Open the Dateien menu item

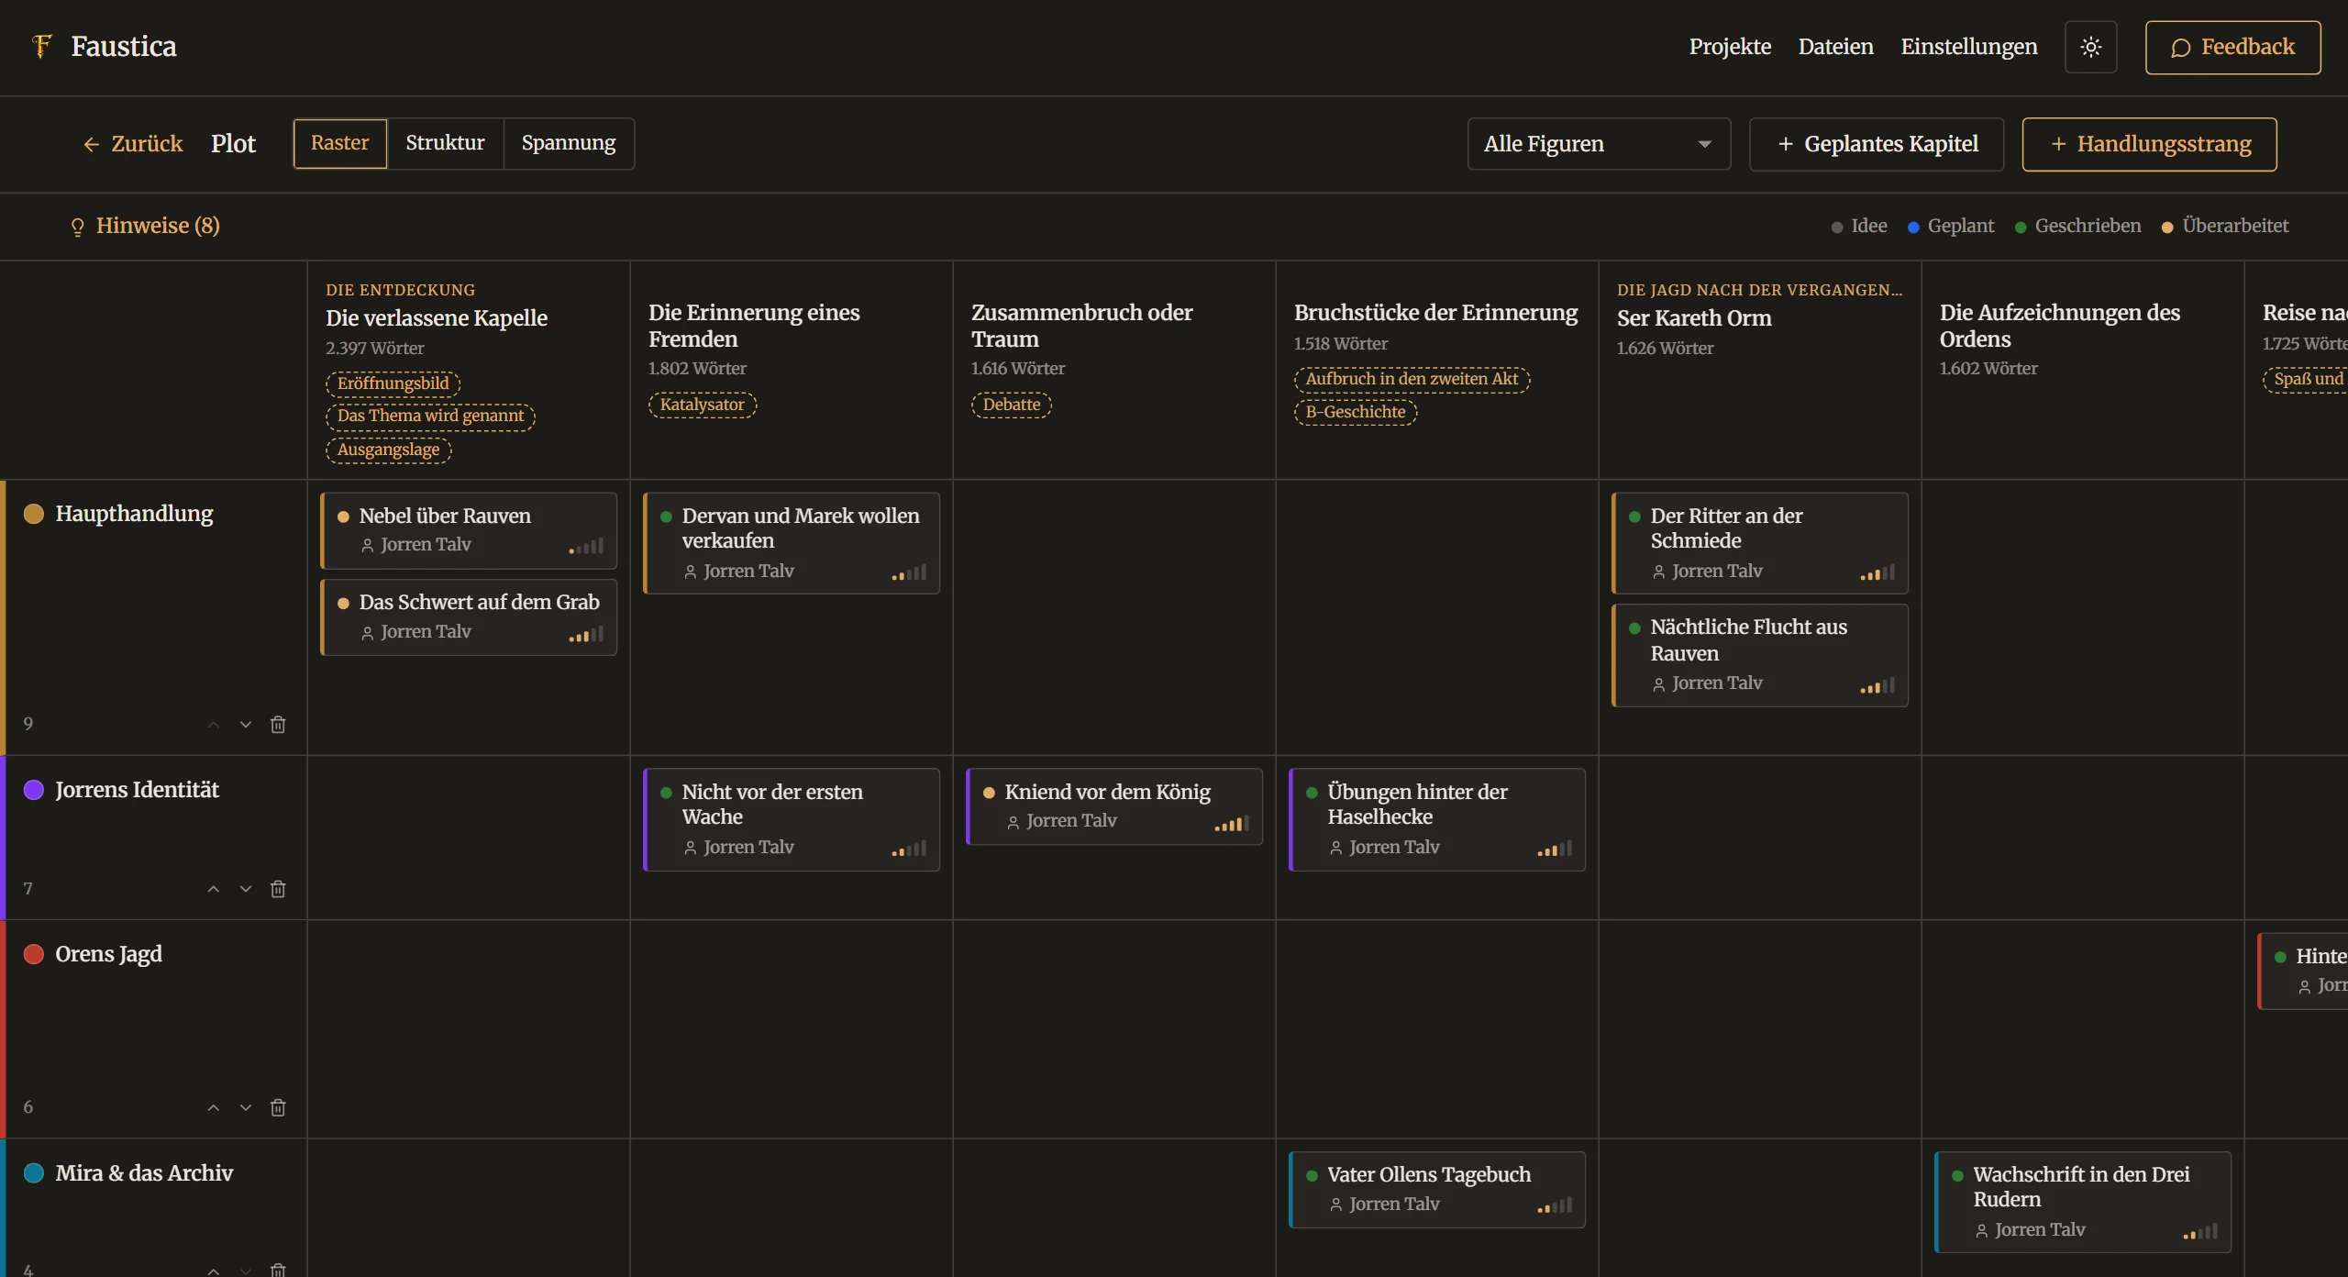[x=1835, y=47]
